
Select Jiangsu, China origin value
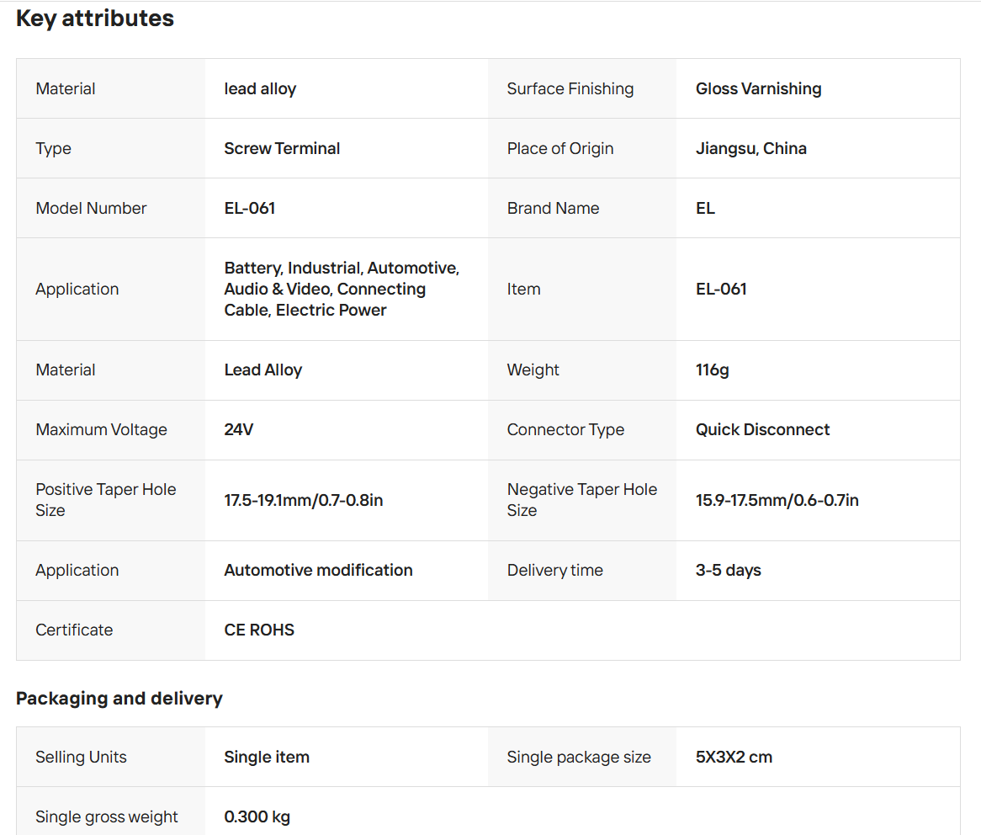click(750, 148)
